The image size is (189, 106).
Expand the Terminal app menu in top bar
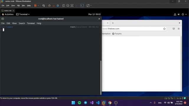[x=23, y=14]
